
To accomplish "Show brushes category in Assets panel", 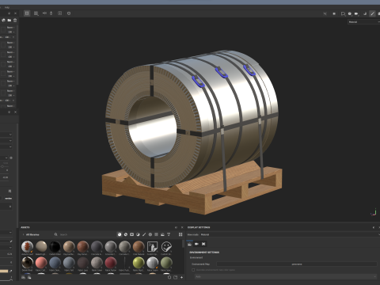I will [144, 234].
